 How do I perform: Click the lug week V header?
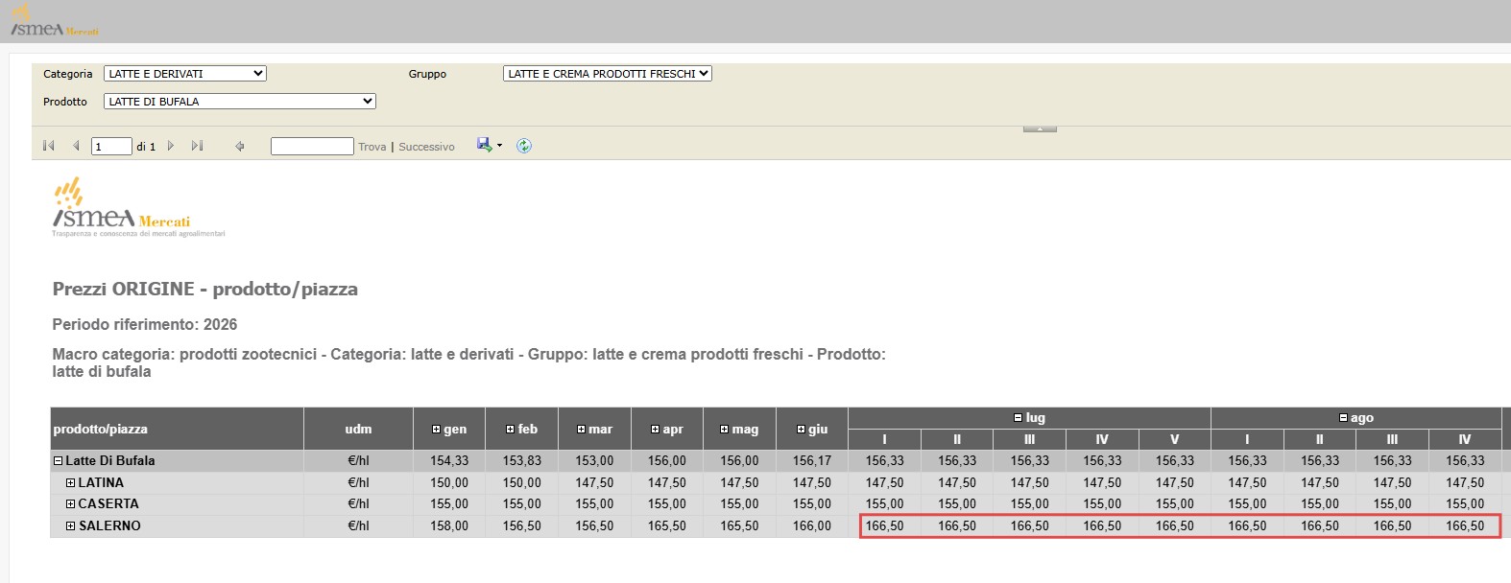tap(1174, 439)
